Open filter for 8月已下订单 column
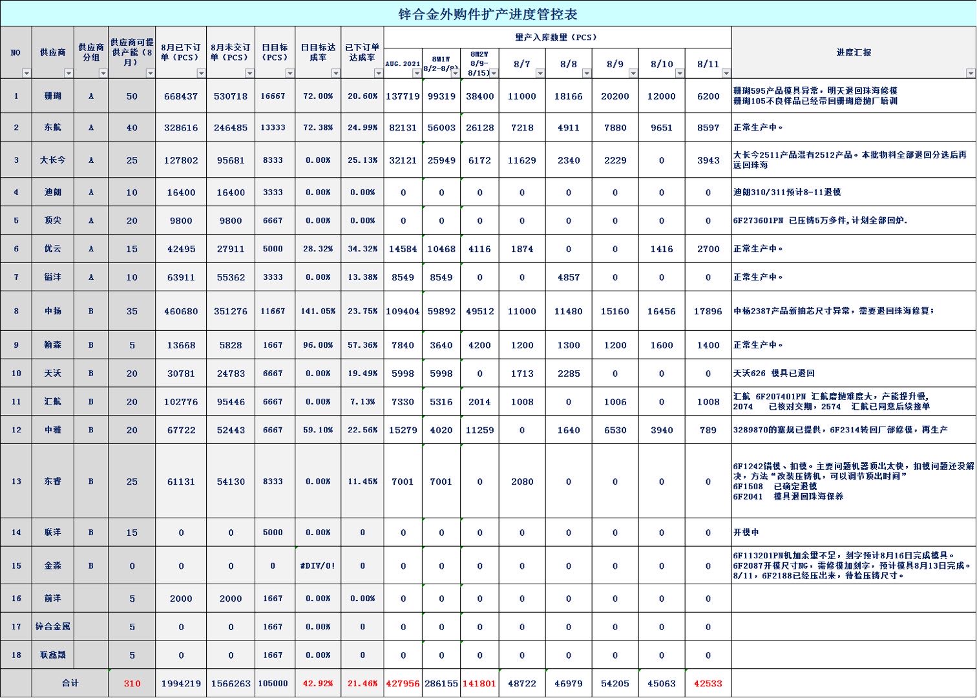This screenshot has width=977, height=698. (x=201, y=74)
